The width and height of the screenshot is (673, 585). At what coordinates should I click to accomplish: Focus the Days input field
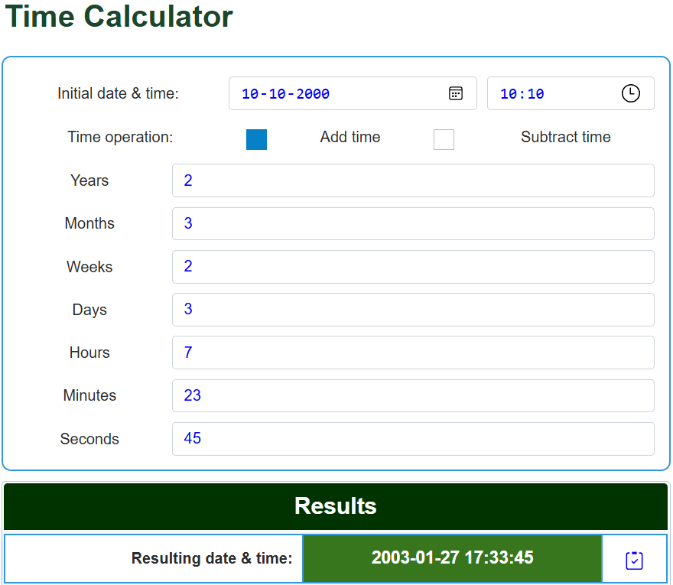(x=413, y=310)
